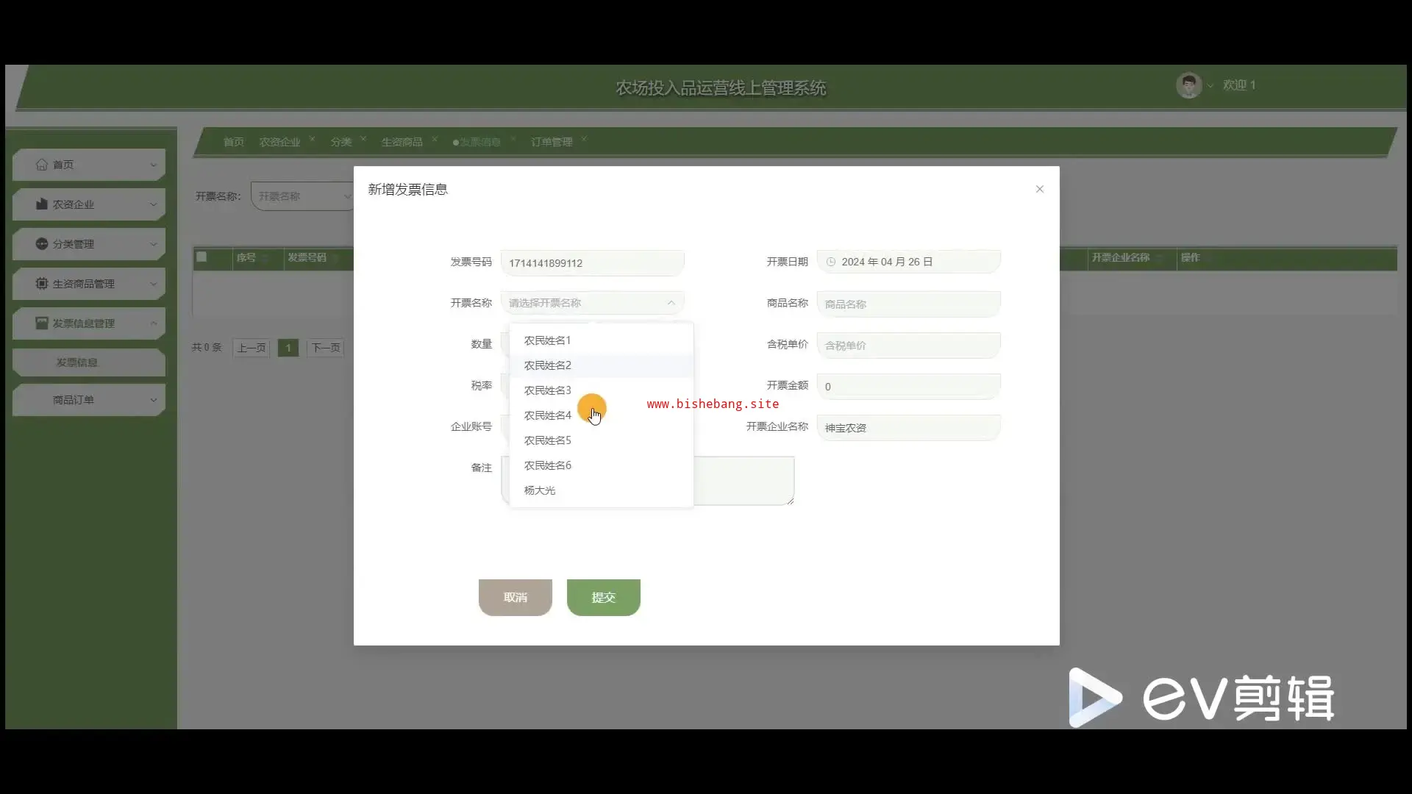Click the 农资企业 building icon
This screenshot has height=794, width=1412.
pos(42,204)
